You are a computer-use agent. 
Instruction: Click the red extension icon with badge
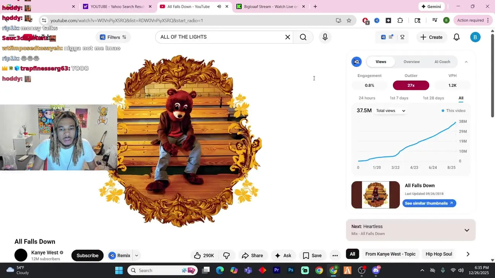[365, 21]
